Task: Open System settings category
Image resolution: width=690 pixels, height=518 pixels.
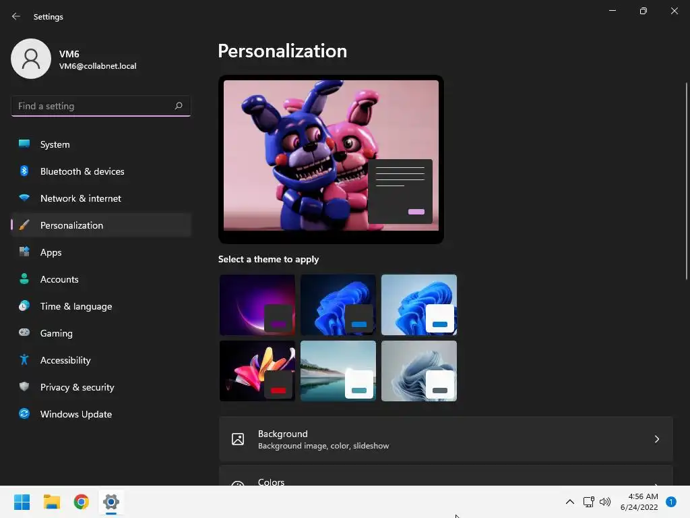Action: coord(101,144)
